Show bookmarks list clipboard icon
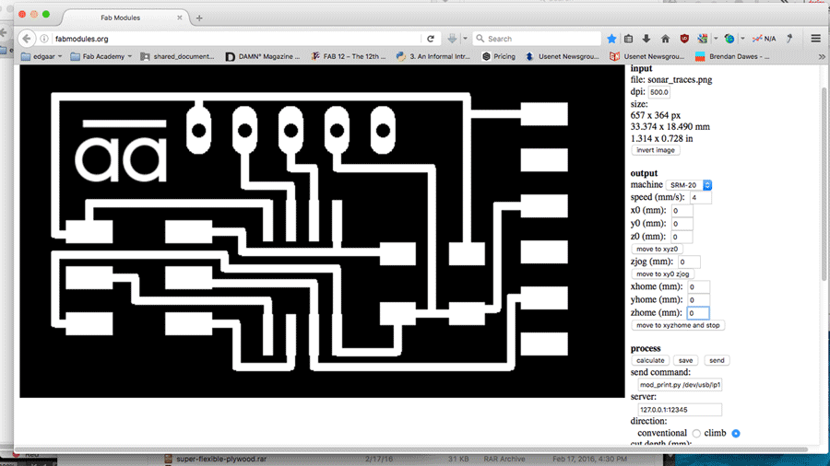830x466 pixels. click(628, 39)
